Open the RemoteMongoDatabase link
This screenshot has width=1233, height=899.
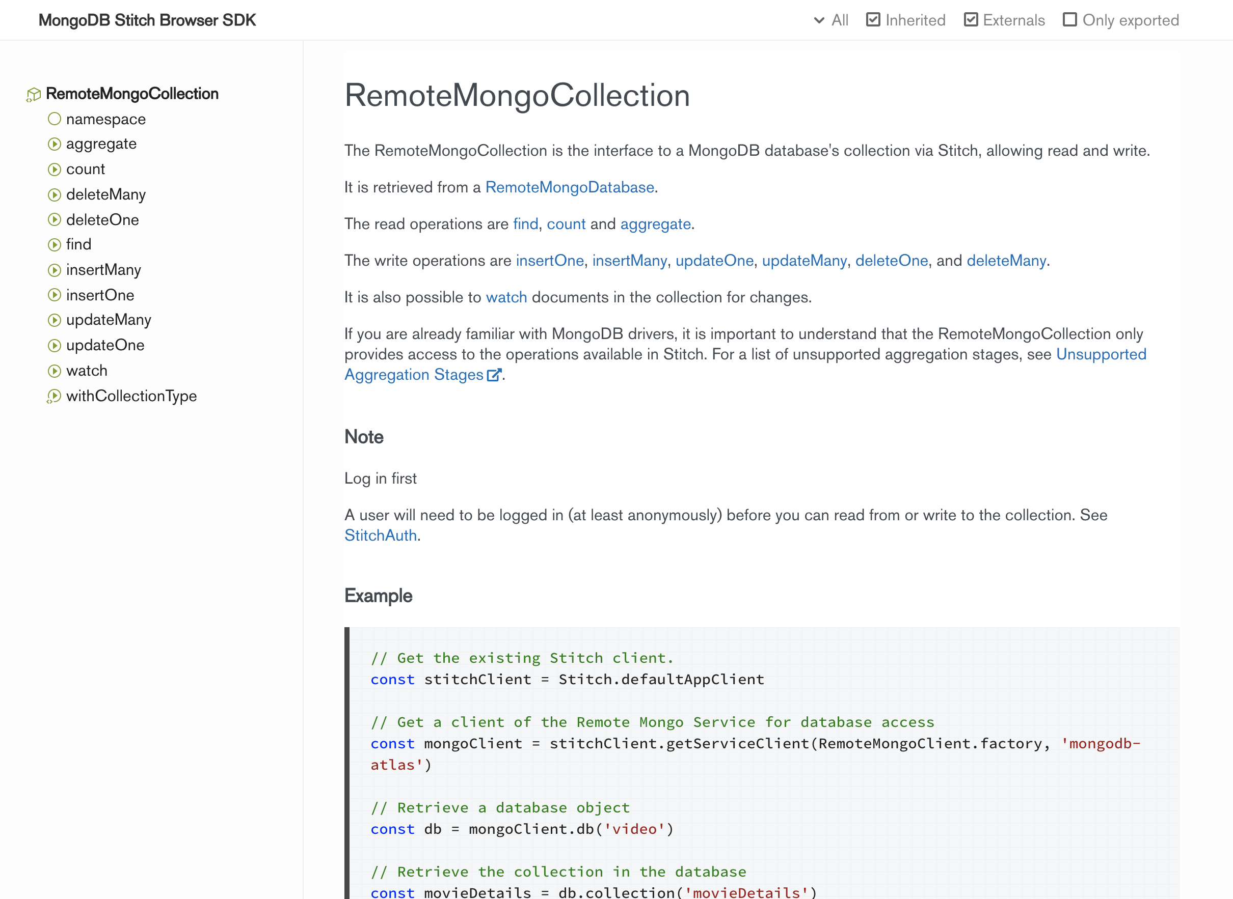point(569,187)
